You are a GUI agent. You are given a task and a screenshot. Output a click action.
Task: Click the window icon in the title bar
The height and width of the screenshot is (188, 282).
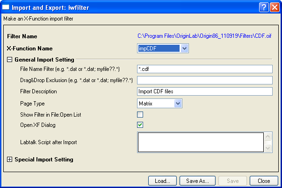click(7, 7)
